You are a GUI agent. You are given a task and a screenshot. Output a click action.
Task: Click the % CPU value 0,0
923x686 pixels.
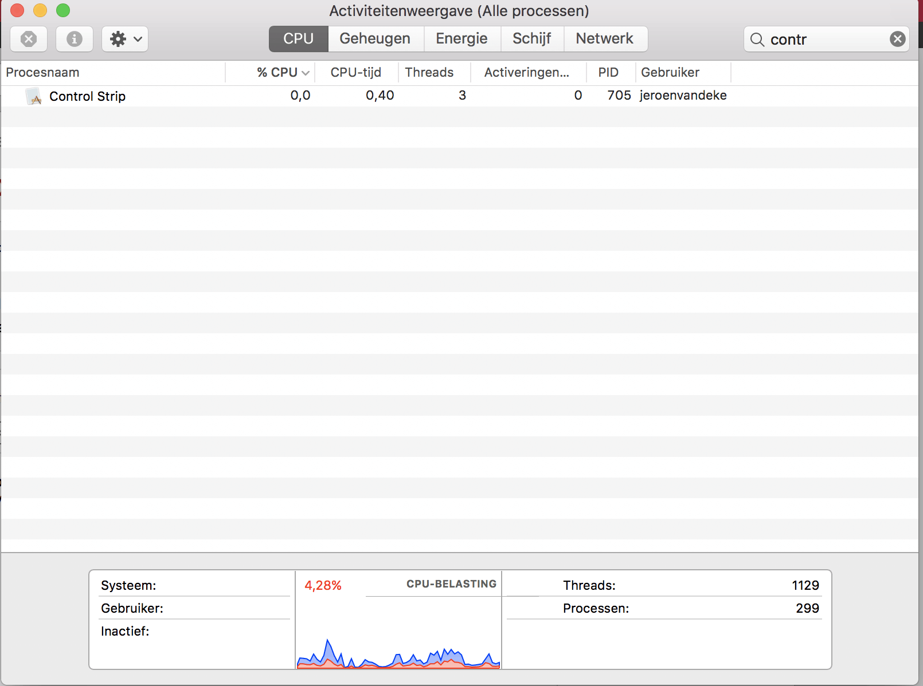[x=300, y=96]
